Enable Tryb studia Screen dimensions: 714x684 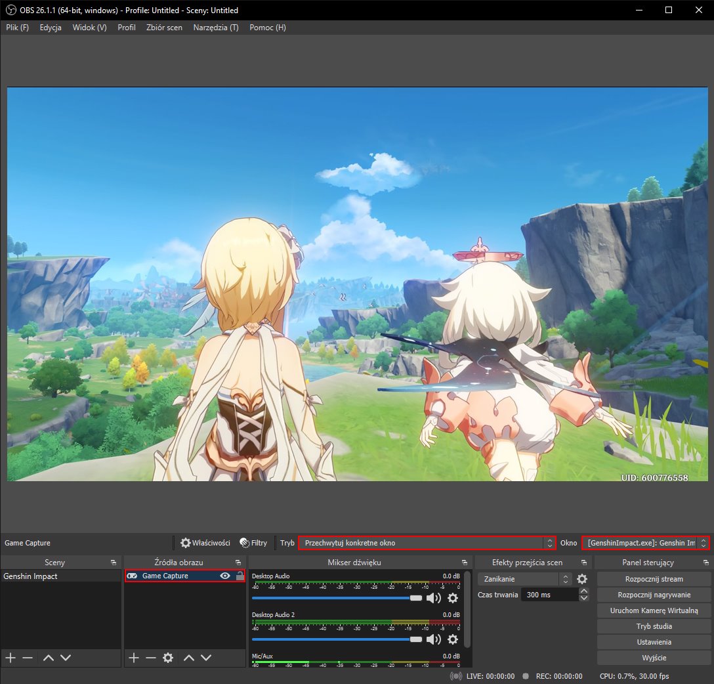tap(654, 626)
